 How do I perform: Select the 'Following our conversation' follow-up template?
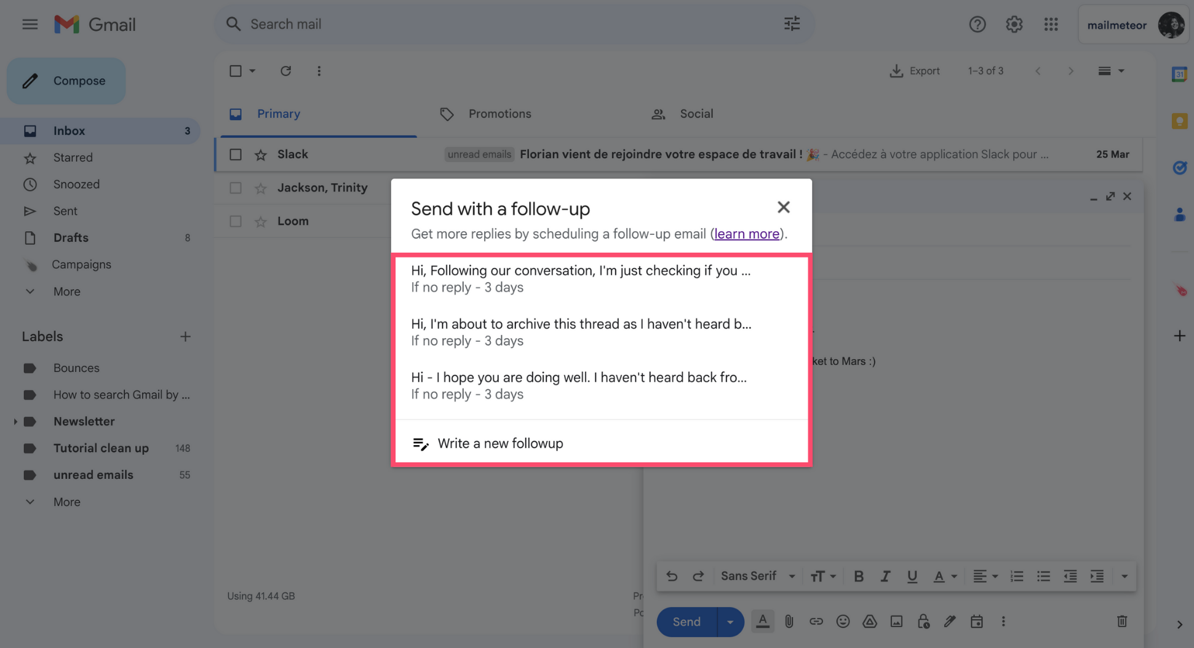(602, 279)
